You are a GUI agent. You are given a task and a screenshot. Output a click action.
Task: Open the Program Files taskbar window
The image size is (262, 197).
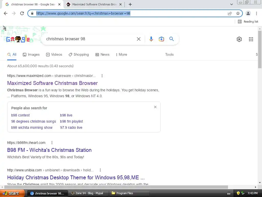point(129,193)
